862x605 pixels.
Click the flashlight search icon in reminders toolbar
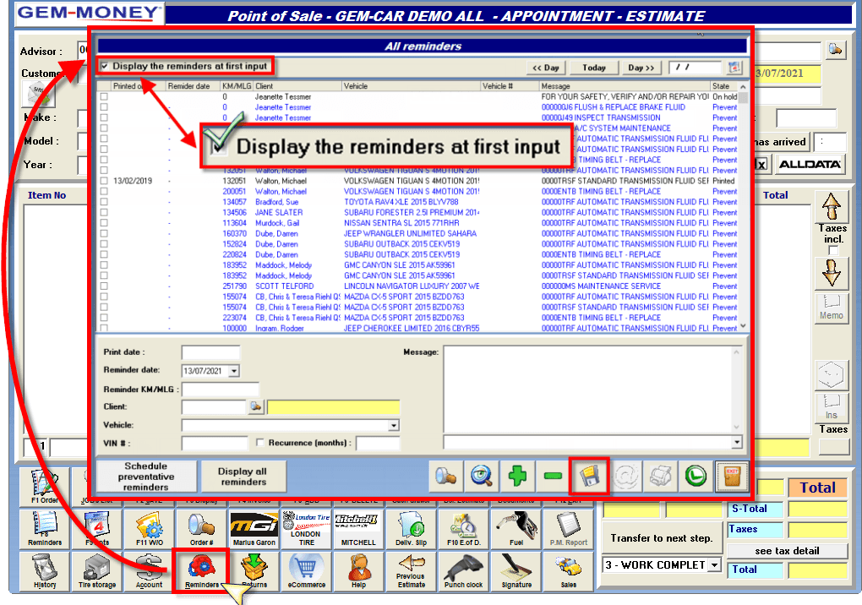pos(446,476)
